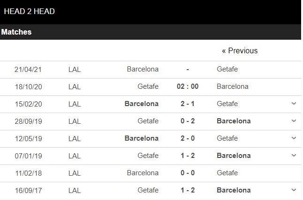Select away team Getafe in the 11/02/18 row
303x200 pixels.
tap(227, 173)
